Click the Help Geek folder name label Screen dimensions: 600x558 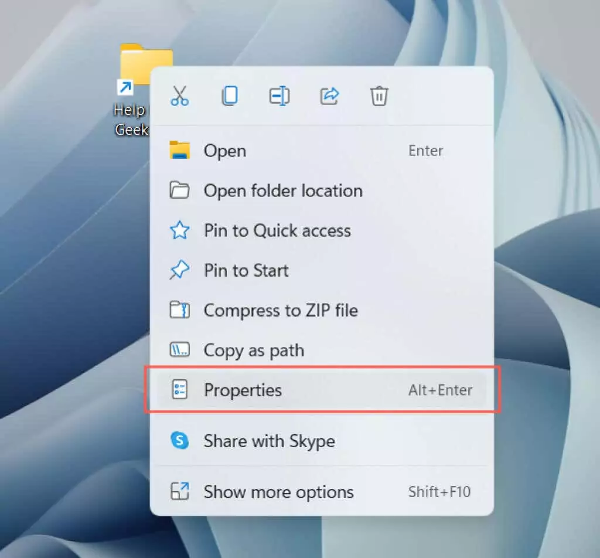(130, 120)
